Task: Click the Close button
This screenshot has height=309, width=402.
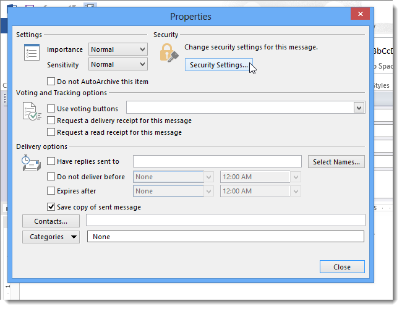Action: click(342, 267)
